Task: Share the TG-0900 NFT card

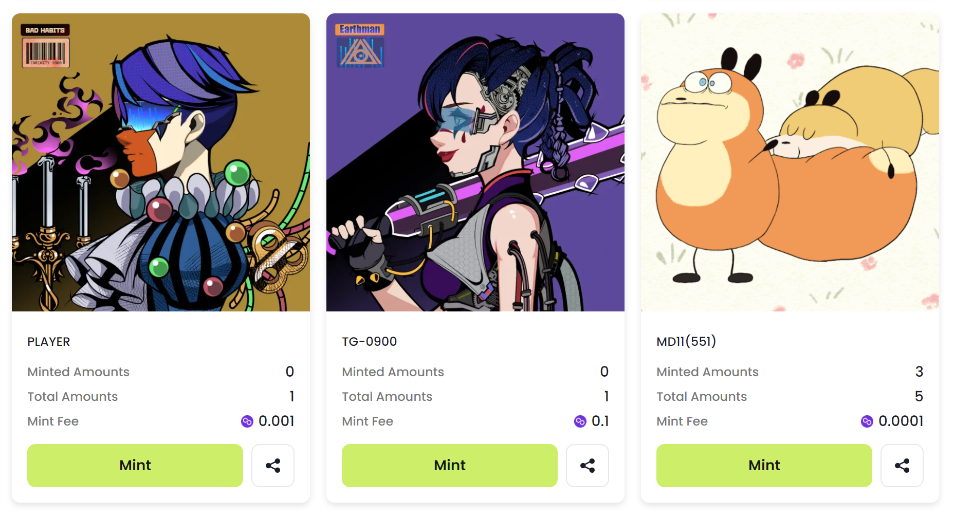Action: click(x=588, y=466)
